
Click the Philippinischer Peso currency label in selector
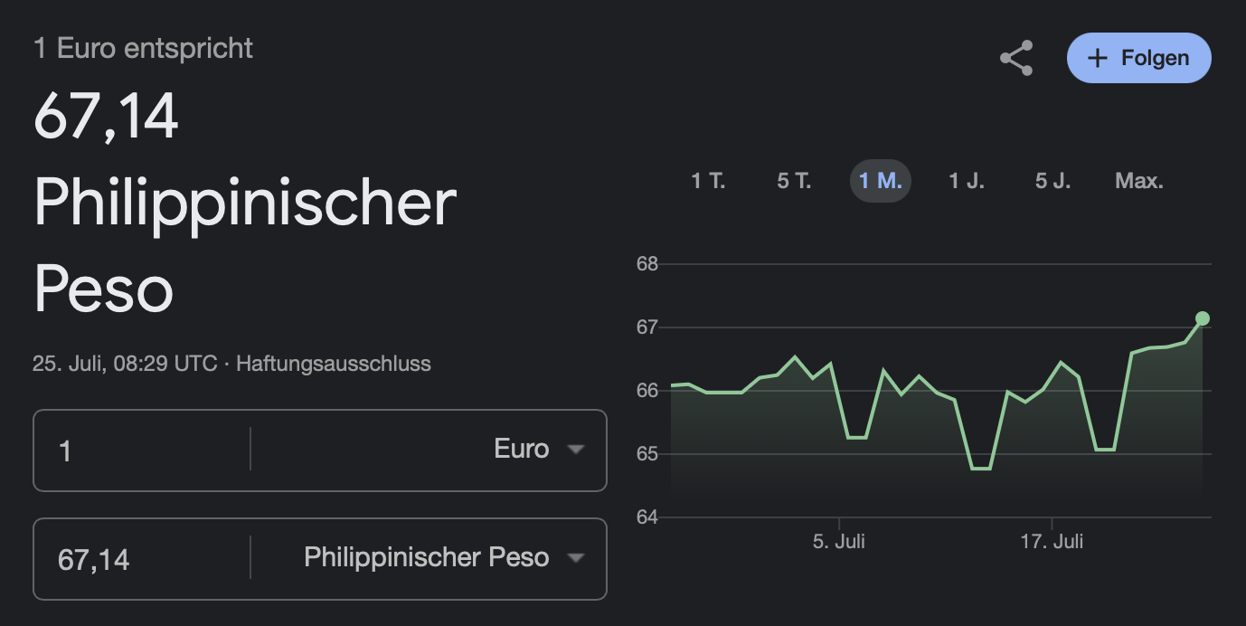click(427, 557)
